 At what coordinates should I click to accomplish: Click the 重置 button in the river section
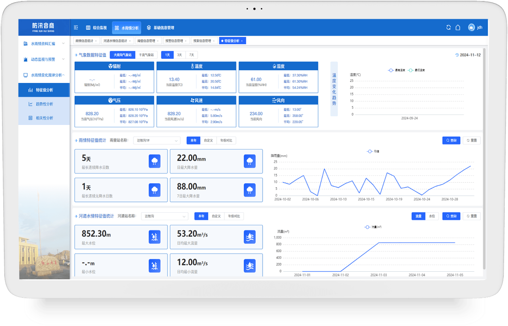[472, 216]
